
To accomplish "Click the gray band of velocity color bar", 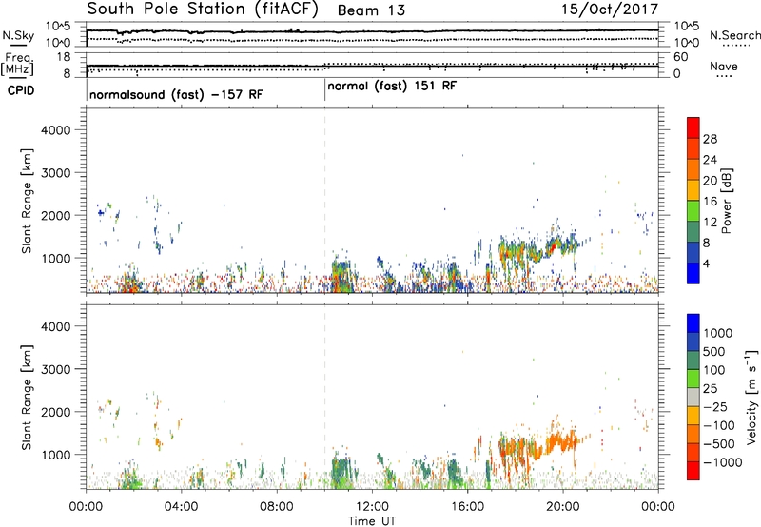I will pyautogui.click(x=693, y=398).
